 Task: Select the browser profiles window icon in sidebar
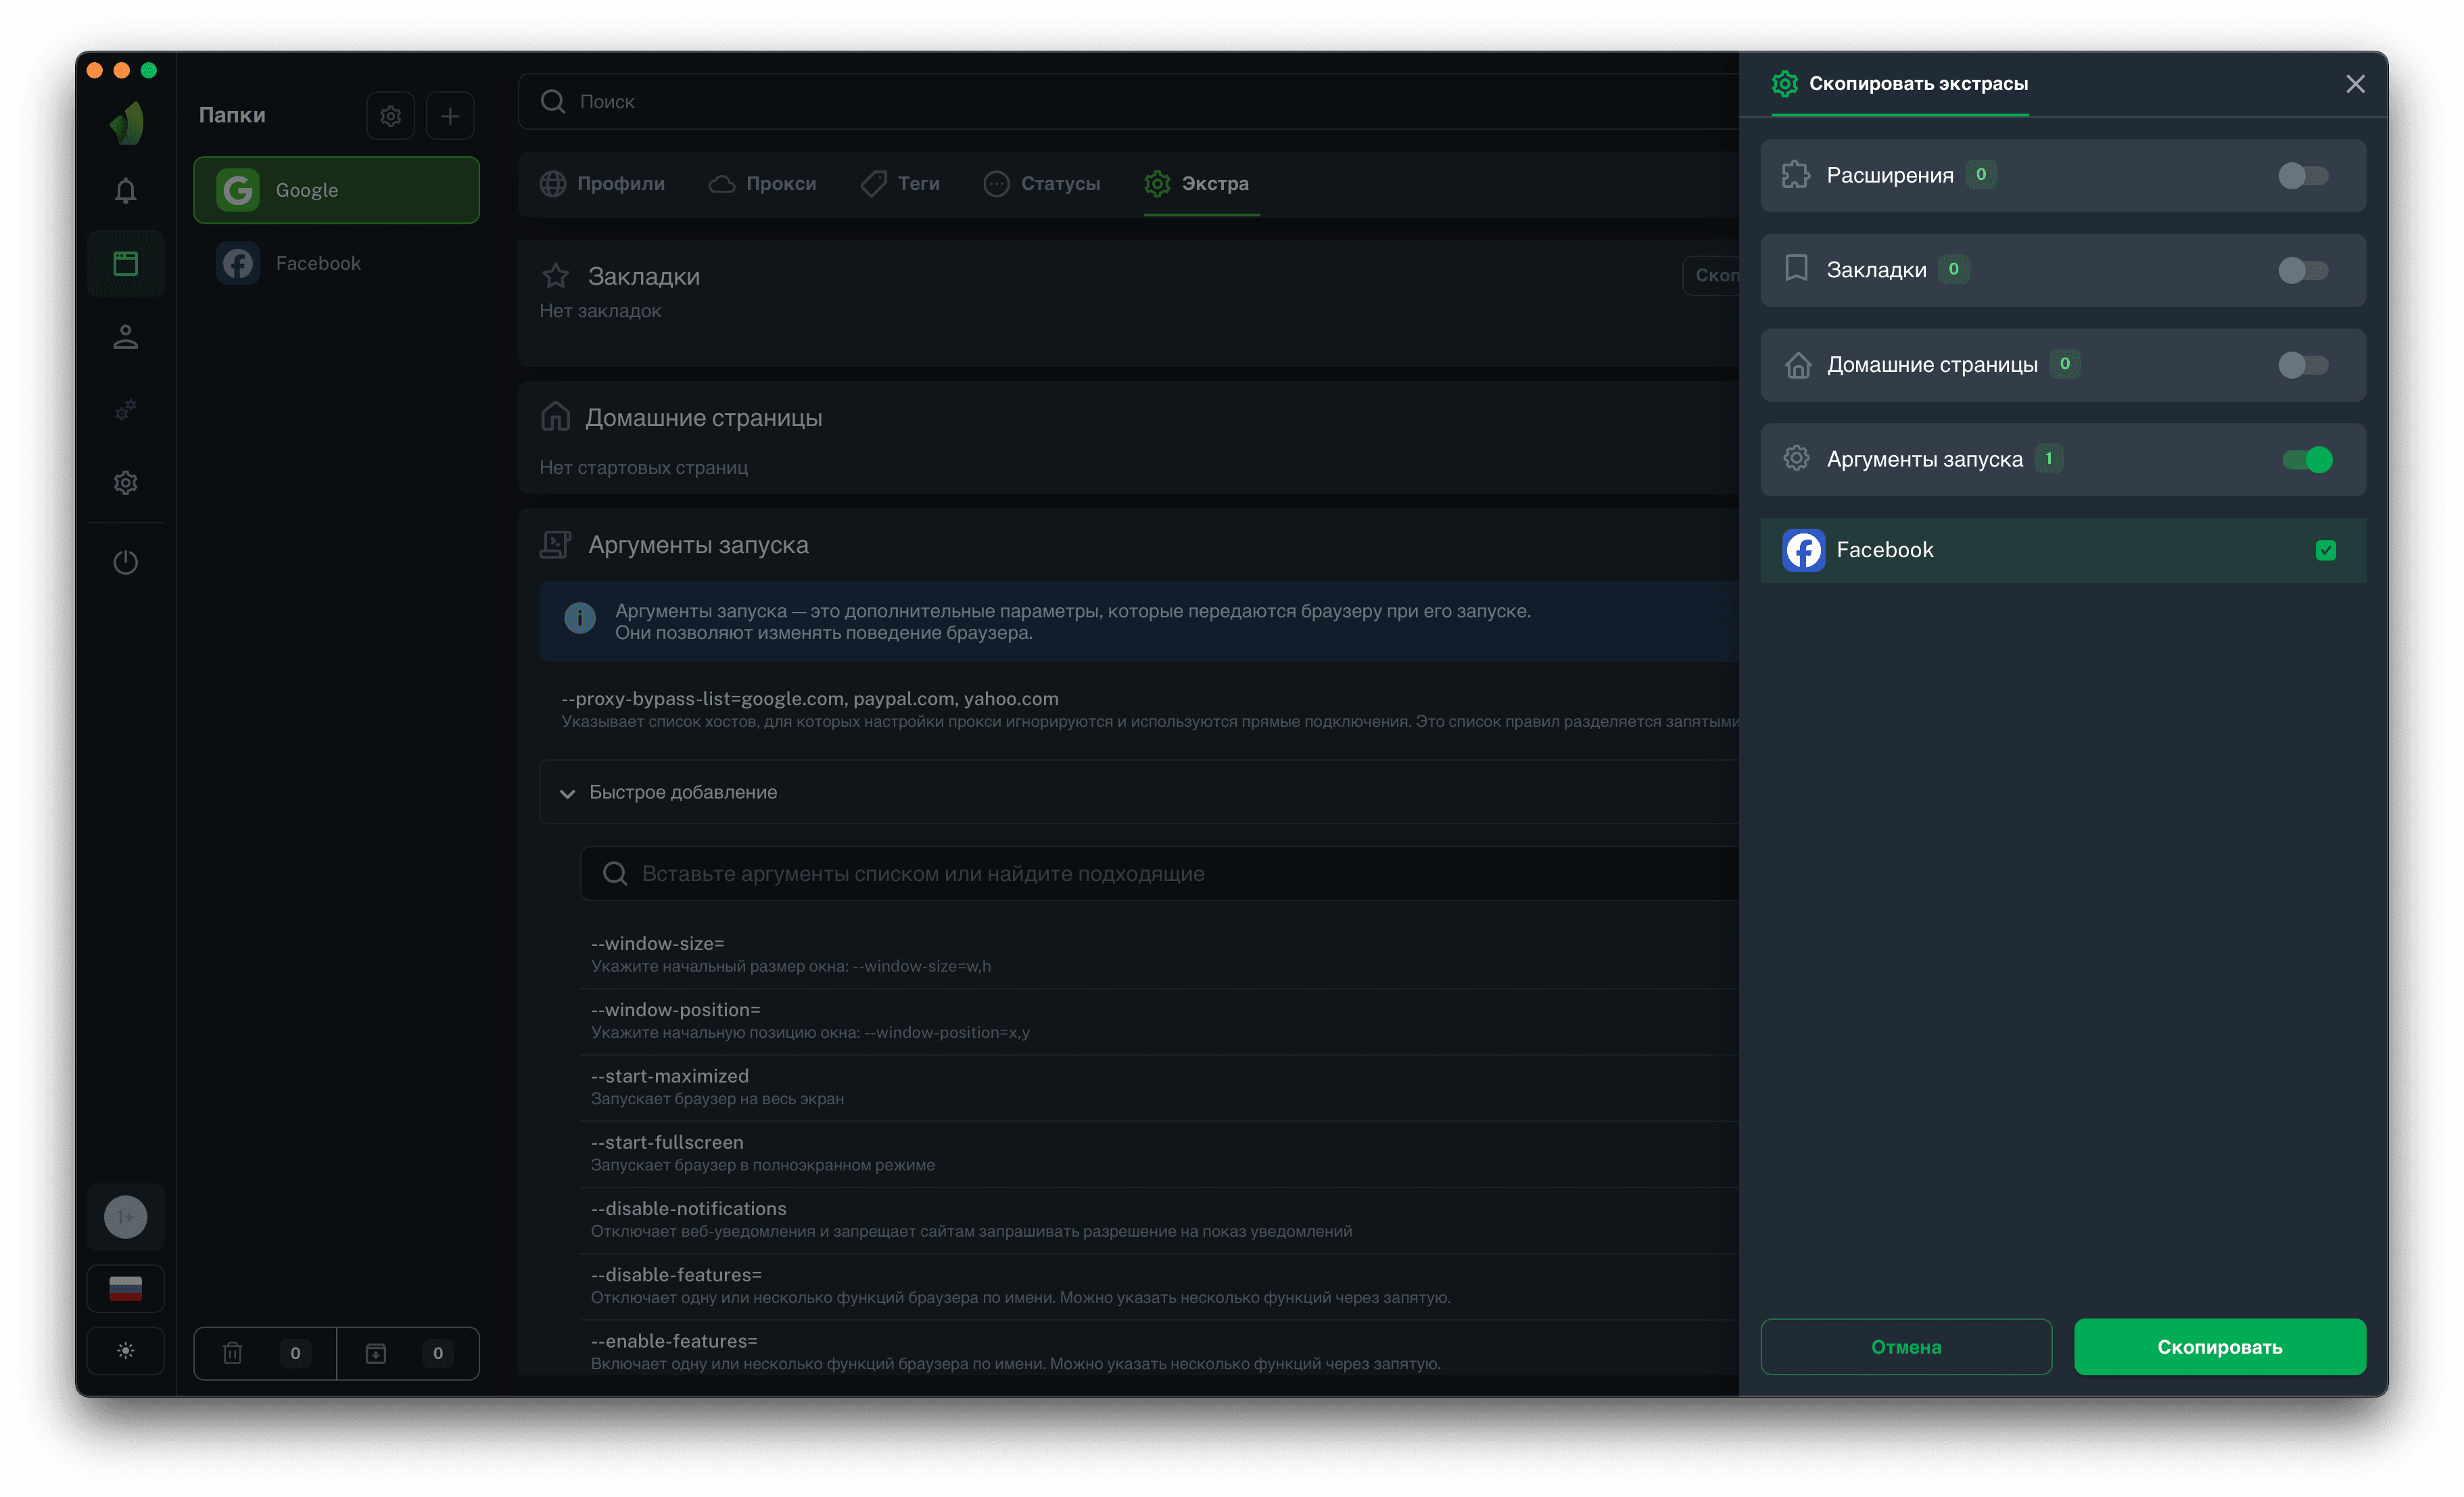pyautogui.click(x=125, y=263)
